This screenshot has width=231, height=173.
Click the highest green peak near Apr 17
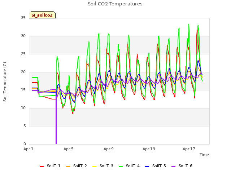pyautogui.click(x=189, y=25)
